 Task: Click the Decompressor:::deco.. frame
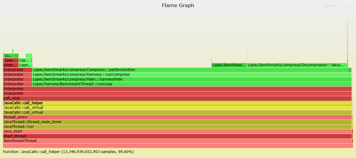tap(297, 65)
